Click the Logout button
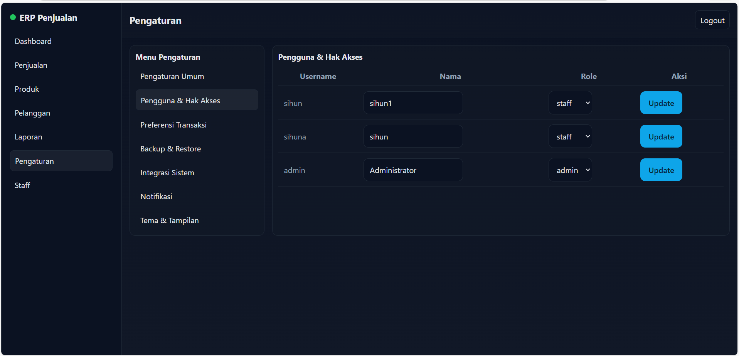This screenshot has height=356, width=739. point(712,20)
